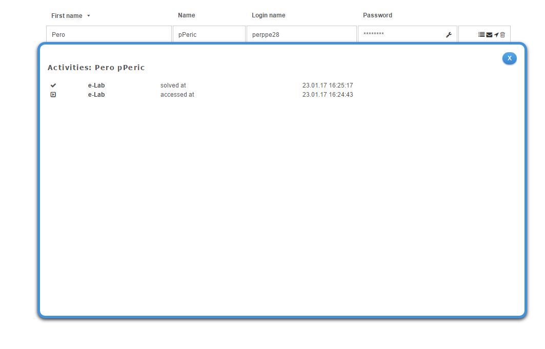
Task: Sort by the First name column header
Action: [67, 16]
